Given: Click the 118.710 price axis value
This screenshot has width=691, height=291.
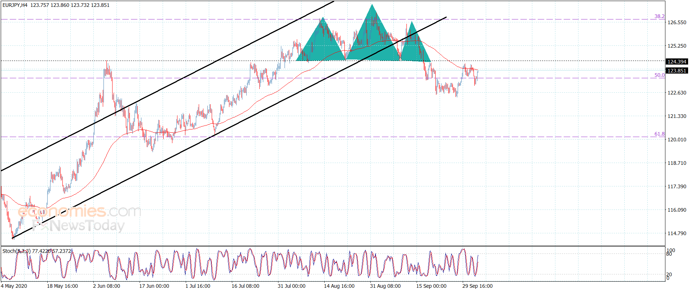Looking at the screenshot, I should [677, 163].
